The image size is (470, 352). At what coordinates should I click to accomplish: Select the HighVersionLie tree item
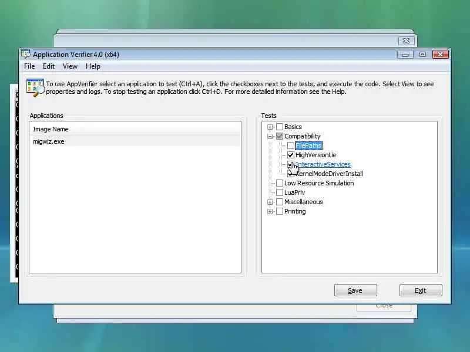coord(315,155)
